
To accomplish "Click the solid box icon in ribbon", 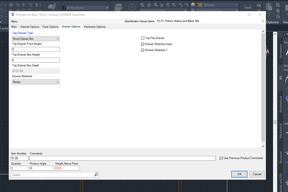I will [118, 8].
